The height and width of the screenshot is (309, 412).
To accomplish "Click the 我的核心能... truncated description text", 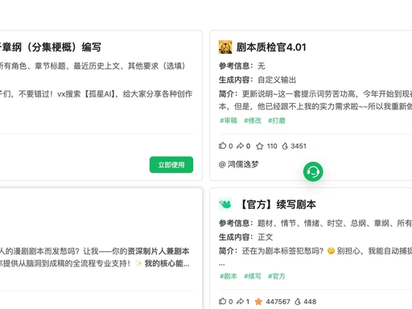I will (x=167, y=263).
